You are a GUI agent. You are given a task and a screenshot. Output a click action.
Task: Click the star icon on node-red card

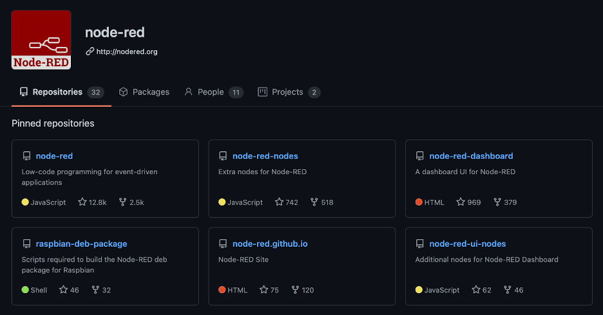click(x=82, y=202)
